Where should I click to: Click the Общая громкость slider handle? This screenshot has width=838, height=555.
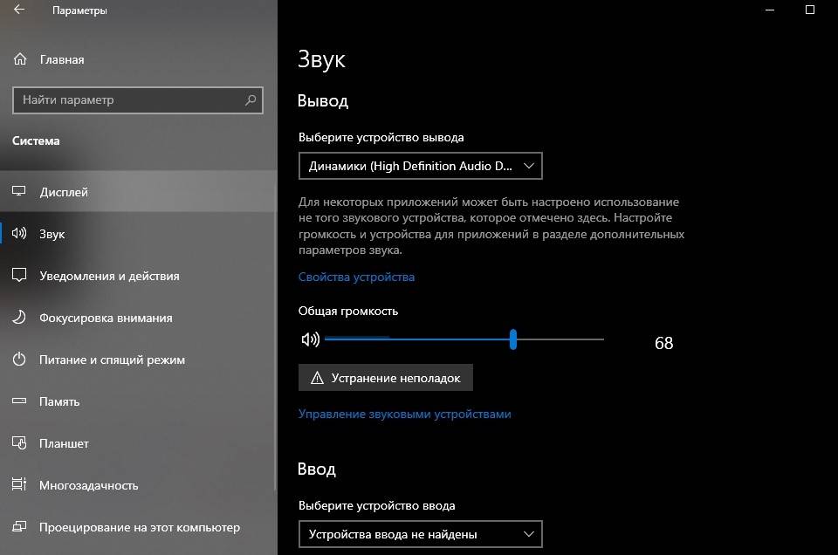point(513,339)
